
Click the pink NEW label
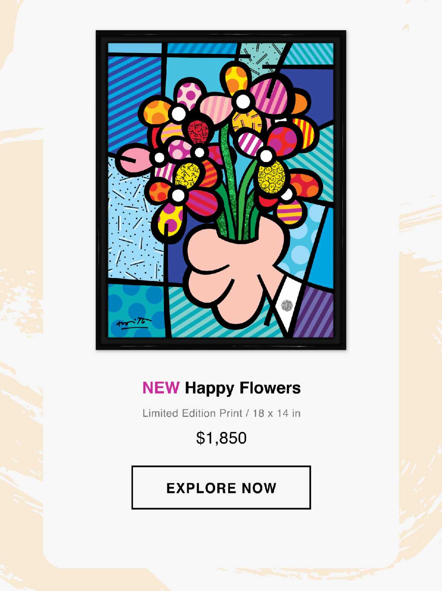coord(161,388)
